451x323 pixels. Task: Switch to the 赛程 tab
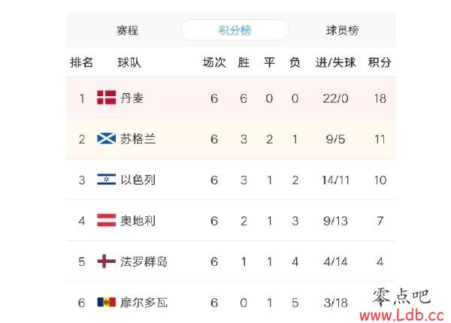click(x=127, y=30)
